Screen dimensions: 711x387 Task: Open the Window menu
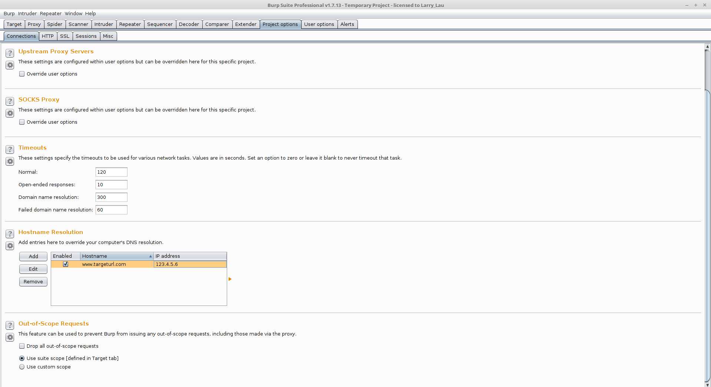click(x=73, y=13)
